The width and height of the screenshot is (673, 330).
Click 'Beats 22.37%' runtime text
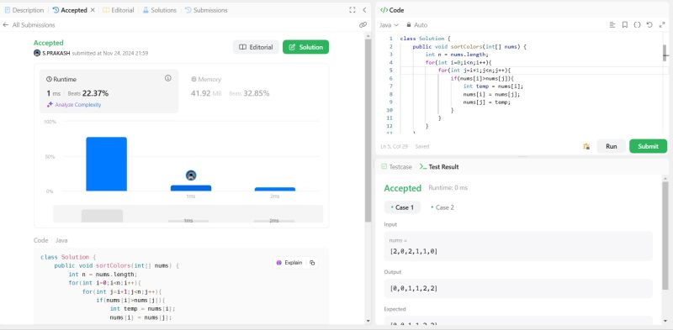pos(88,93)
